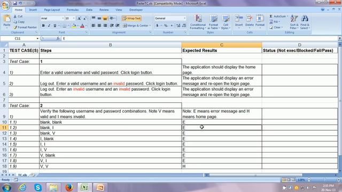
Task: Open the font size dropdown
Action: 74,19
